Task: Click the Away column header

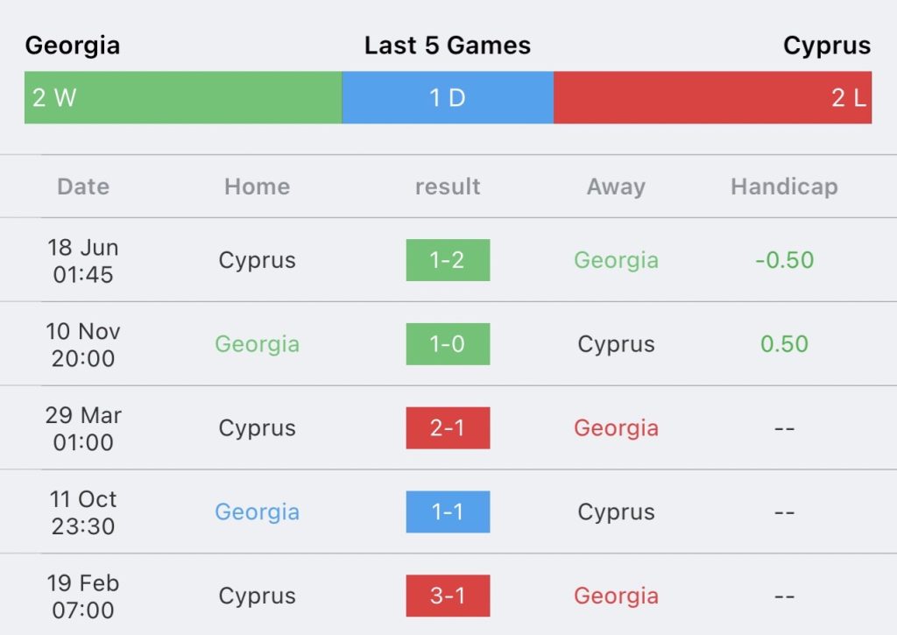Action: [616, 187]
